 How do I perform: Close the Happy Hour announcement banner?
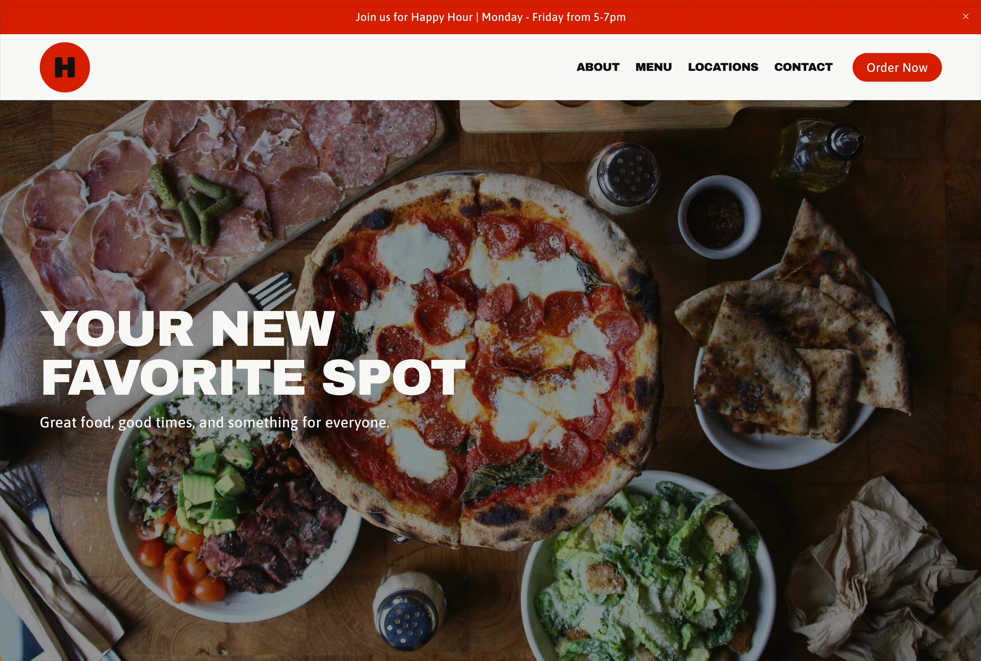point(965,16)
